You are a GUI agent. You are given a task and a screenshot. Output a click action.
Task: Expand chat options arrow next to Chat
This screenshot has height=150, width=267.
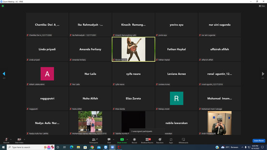click(x=113, y=140)
